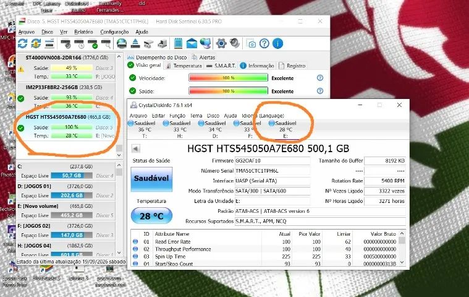
Task: Open the blue notepad report icon
Action: click(x=178, y=44)
